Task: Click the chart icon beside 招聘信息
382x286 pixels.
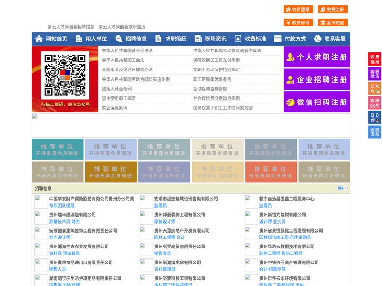Action: point(119,39)
